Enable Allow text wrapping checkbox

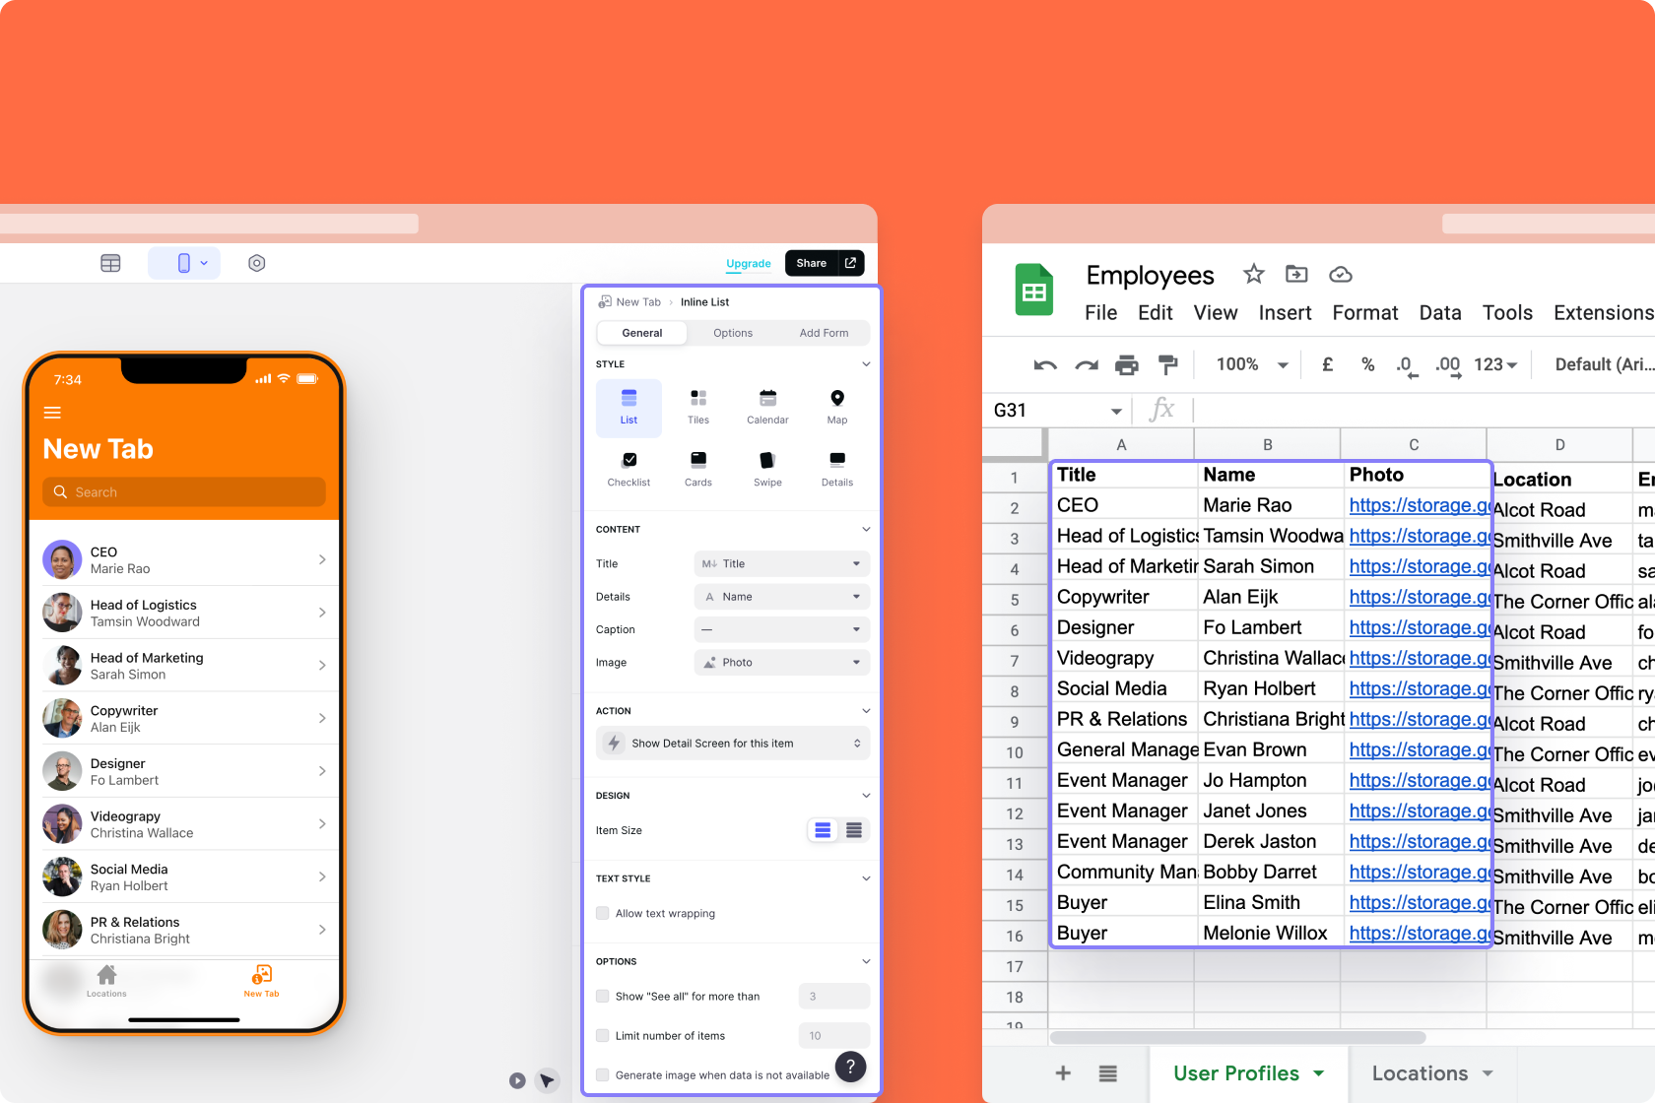coord(603,913)
